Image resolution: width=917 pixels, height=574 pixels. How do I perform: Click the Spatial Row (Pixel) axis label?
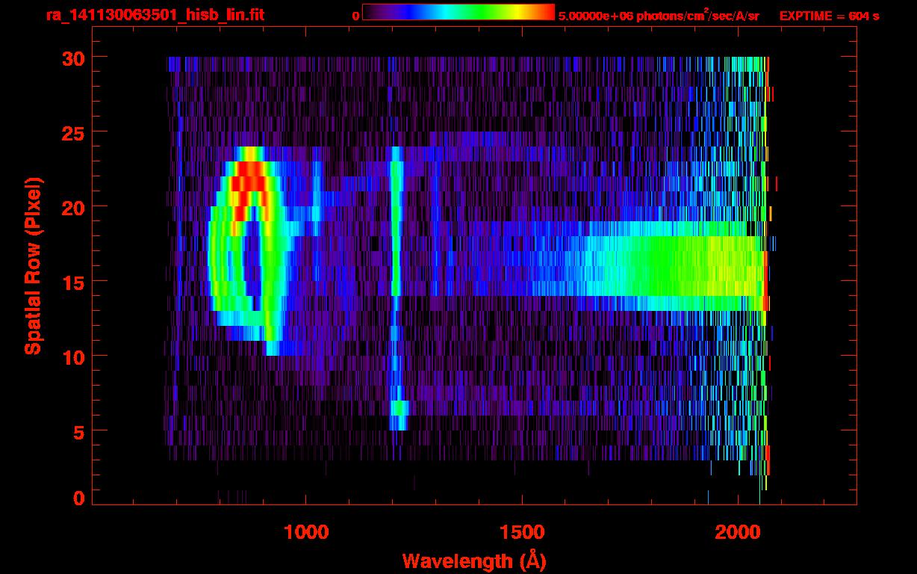point(33,265)
